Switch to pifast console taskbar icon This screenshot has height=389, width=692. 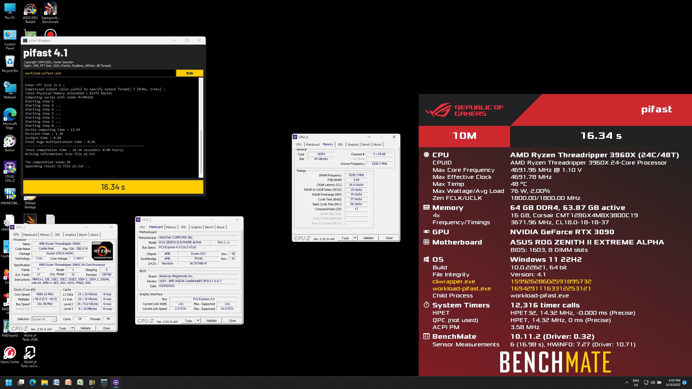(x=104, y=383)
